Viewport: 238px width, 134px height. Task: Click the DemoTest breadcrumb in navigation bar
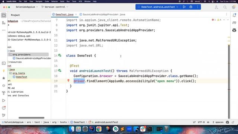click(x=78, y=122)
